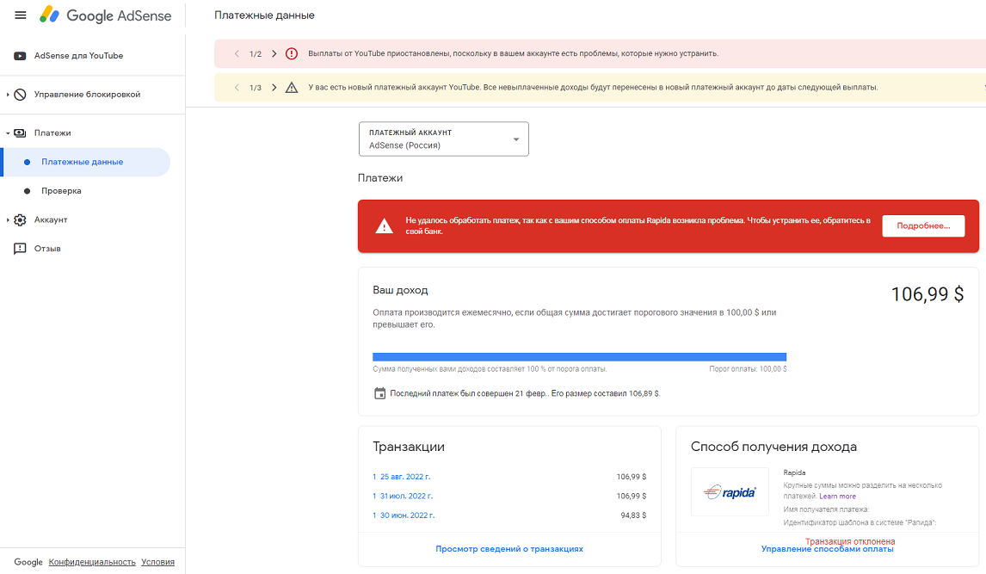The width and height of the screenshot is (986, 574).
Task: Click the Google AdSense logo
Action: tap(105, 15)
